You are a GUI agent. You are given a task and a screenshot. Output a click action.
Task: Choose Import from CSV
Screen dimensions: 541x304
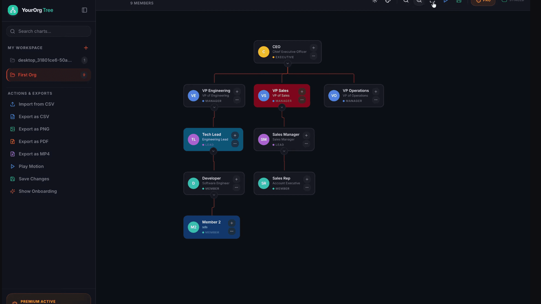click(x=36, y=104)
